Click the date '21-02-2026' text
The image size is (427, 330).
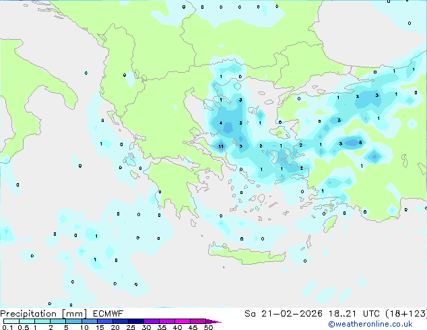coord(292,314)
